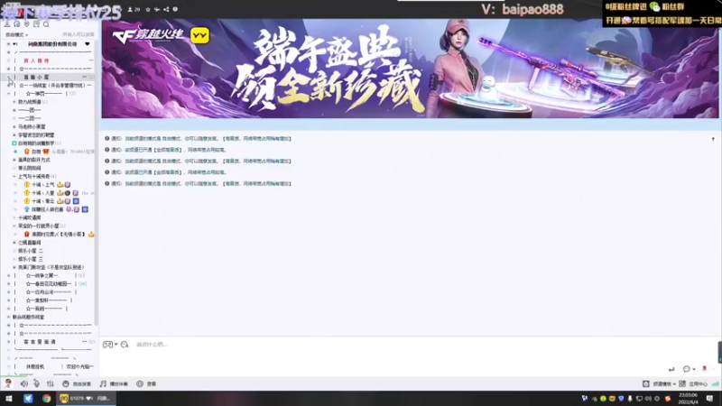722x406 pixels.
Task: Open the YY window on the taskbar
Action: pyautogui.click(x=86, y=398)
